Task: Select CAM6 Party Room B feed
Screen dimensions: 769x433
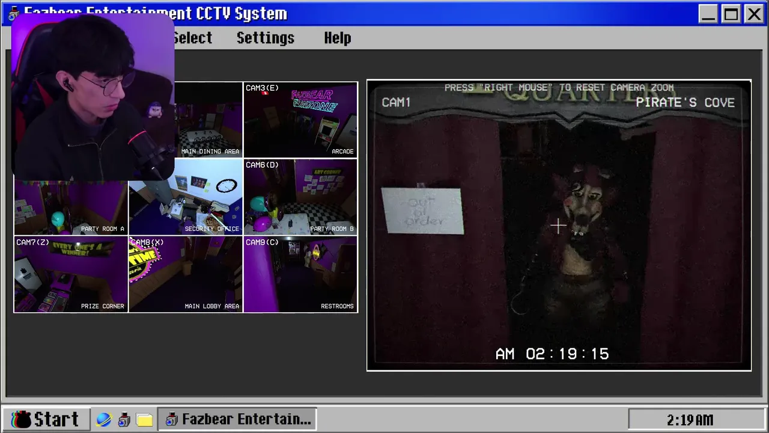Action: pyautogui.click(x=300, y=197)
